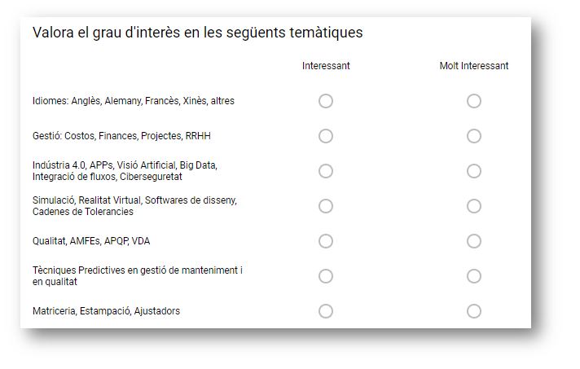Click the Interessant column header
Viewport: 580px width, 369px height.
326,66
